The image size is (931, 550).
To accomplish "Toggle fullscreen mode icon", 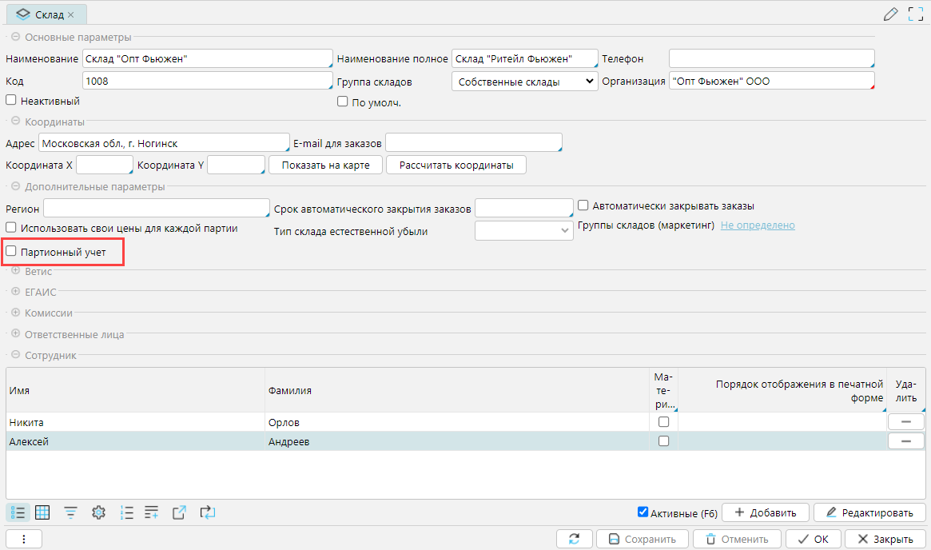I will (916, 14).
